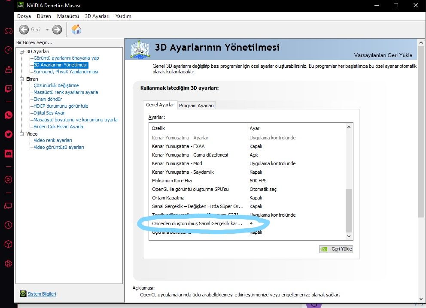Viewport: 426px width, 308px height.
Task: Open GX Cleaner broom icon in sidebar
Action: point(8,70)
